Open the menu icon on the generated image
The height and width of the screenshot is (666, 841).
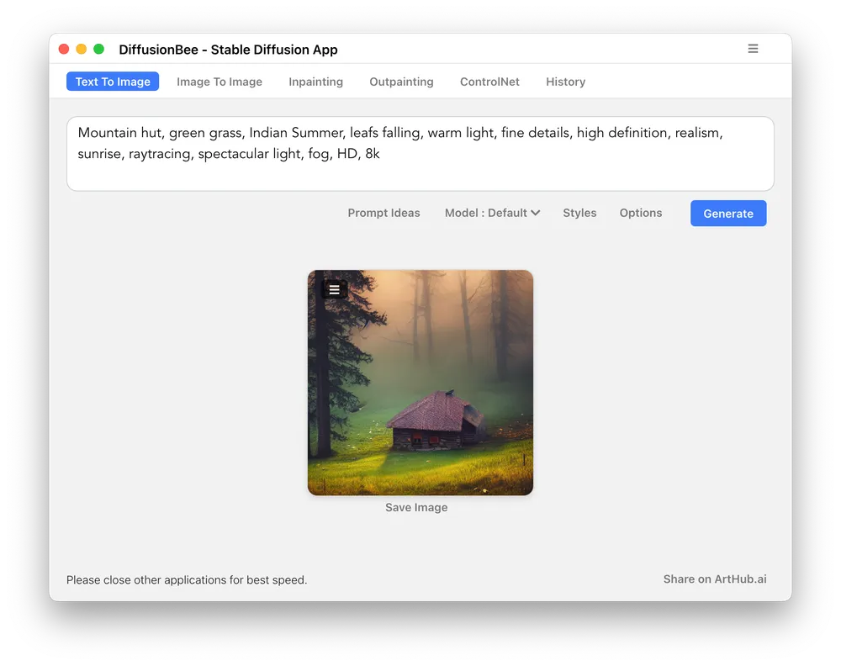tap(334, 289)
